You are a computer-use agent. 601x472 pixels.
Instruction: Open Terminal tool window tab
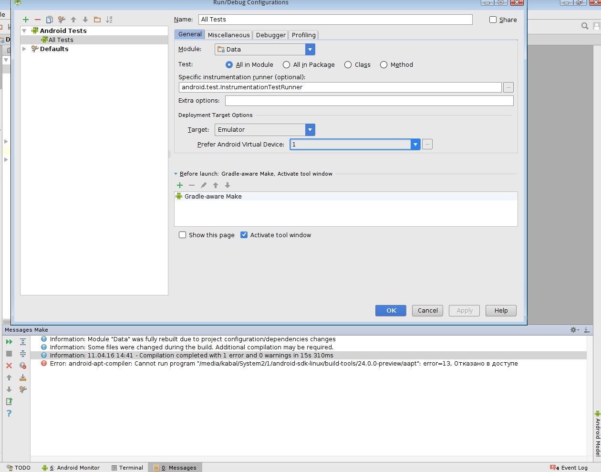[127, 468]
